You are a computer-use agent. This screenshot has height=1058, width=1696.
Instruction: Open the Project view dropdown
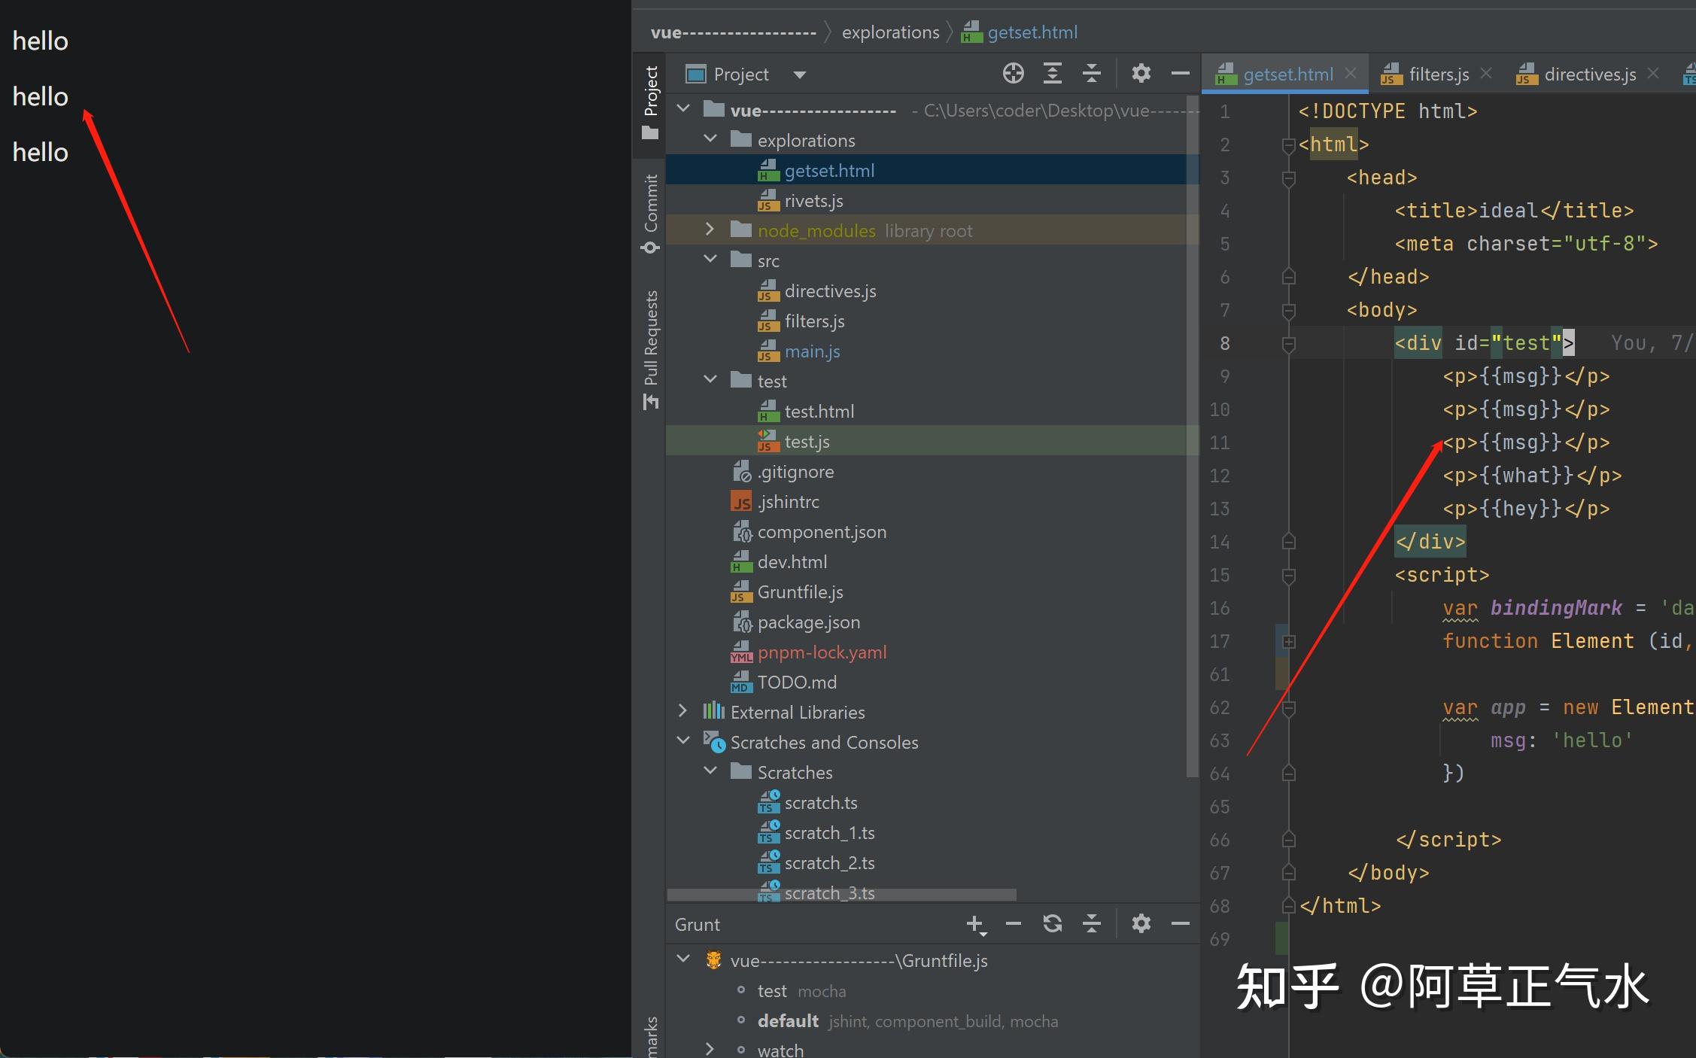799,74
